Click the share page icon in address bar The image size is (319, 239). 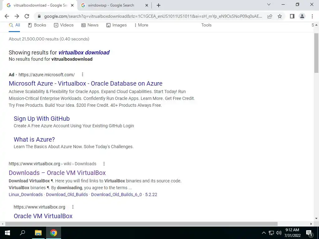[270, 16]
